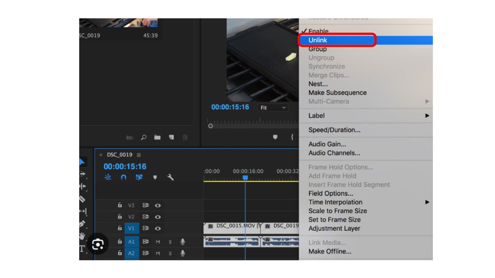Image resolution: width=495 pixels, height=278 pixels.
Task: Create a New Bin in the Project panel
Action: 158,137
